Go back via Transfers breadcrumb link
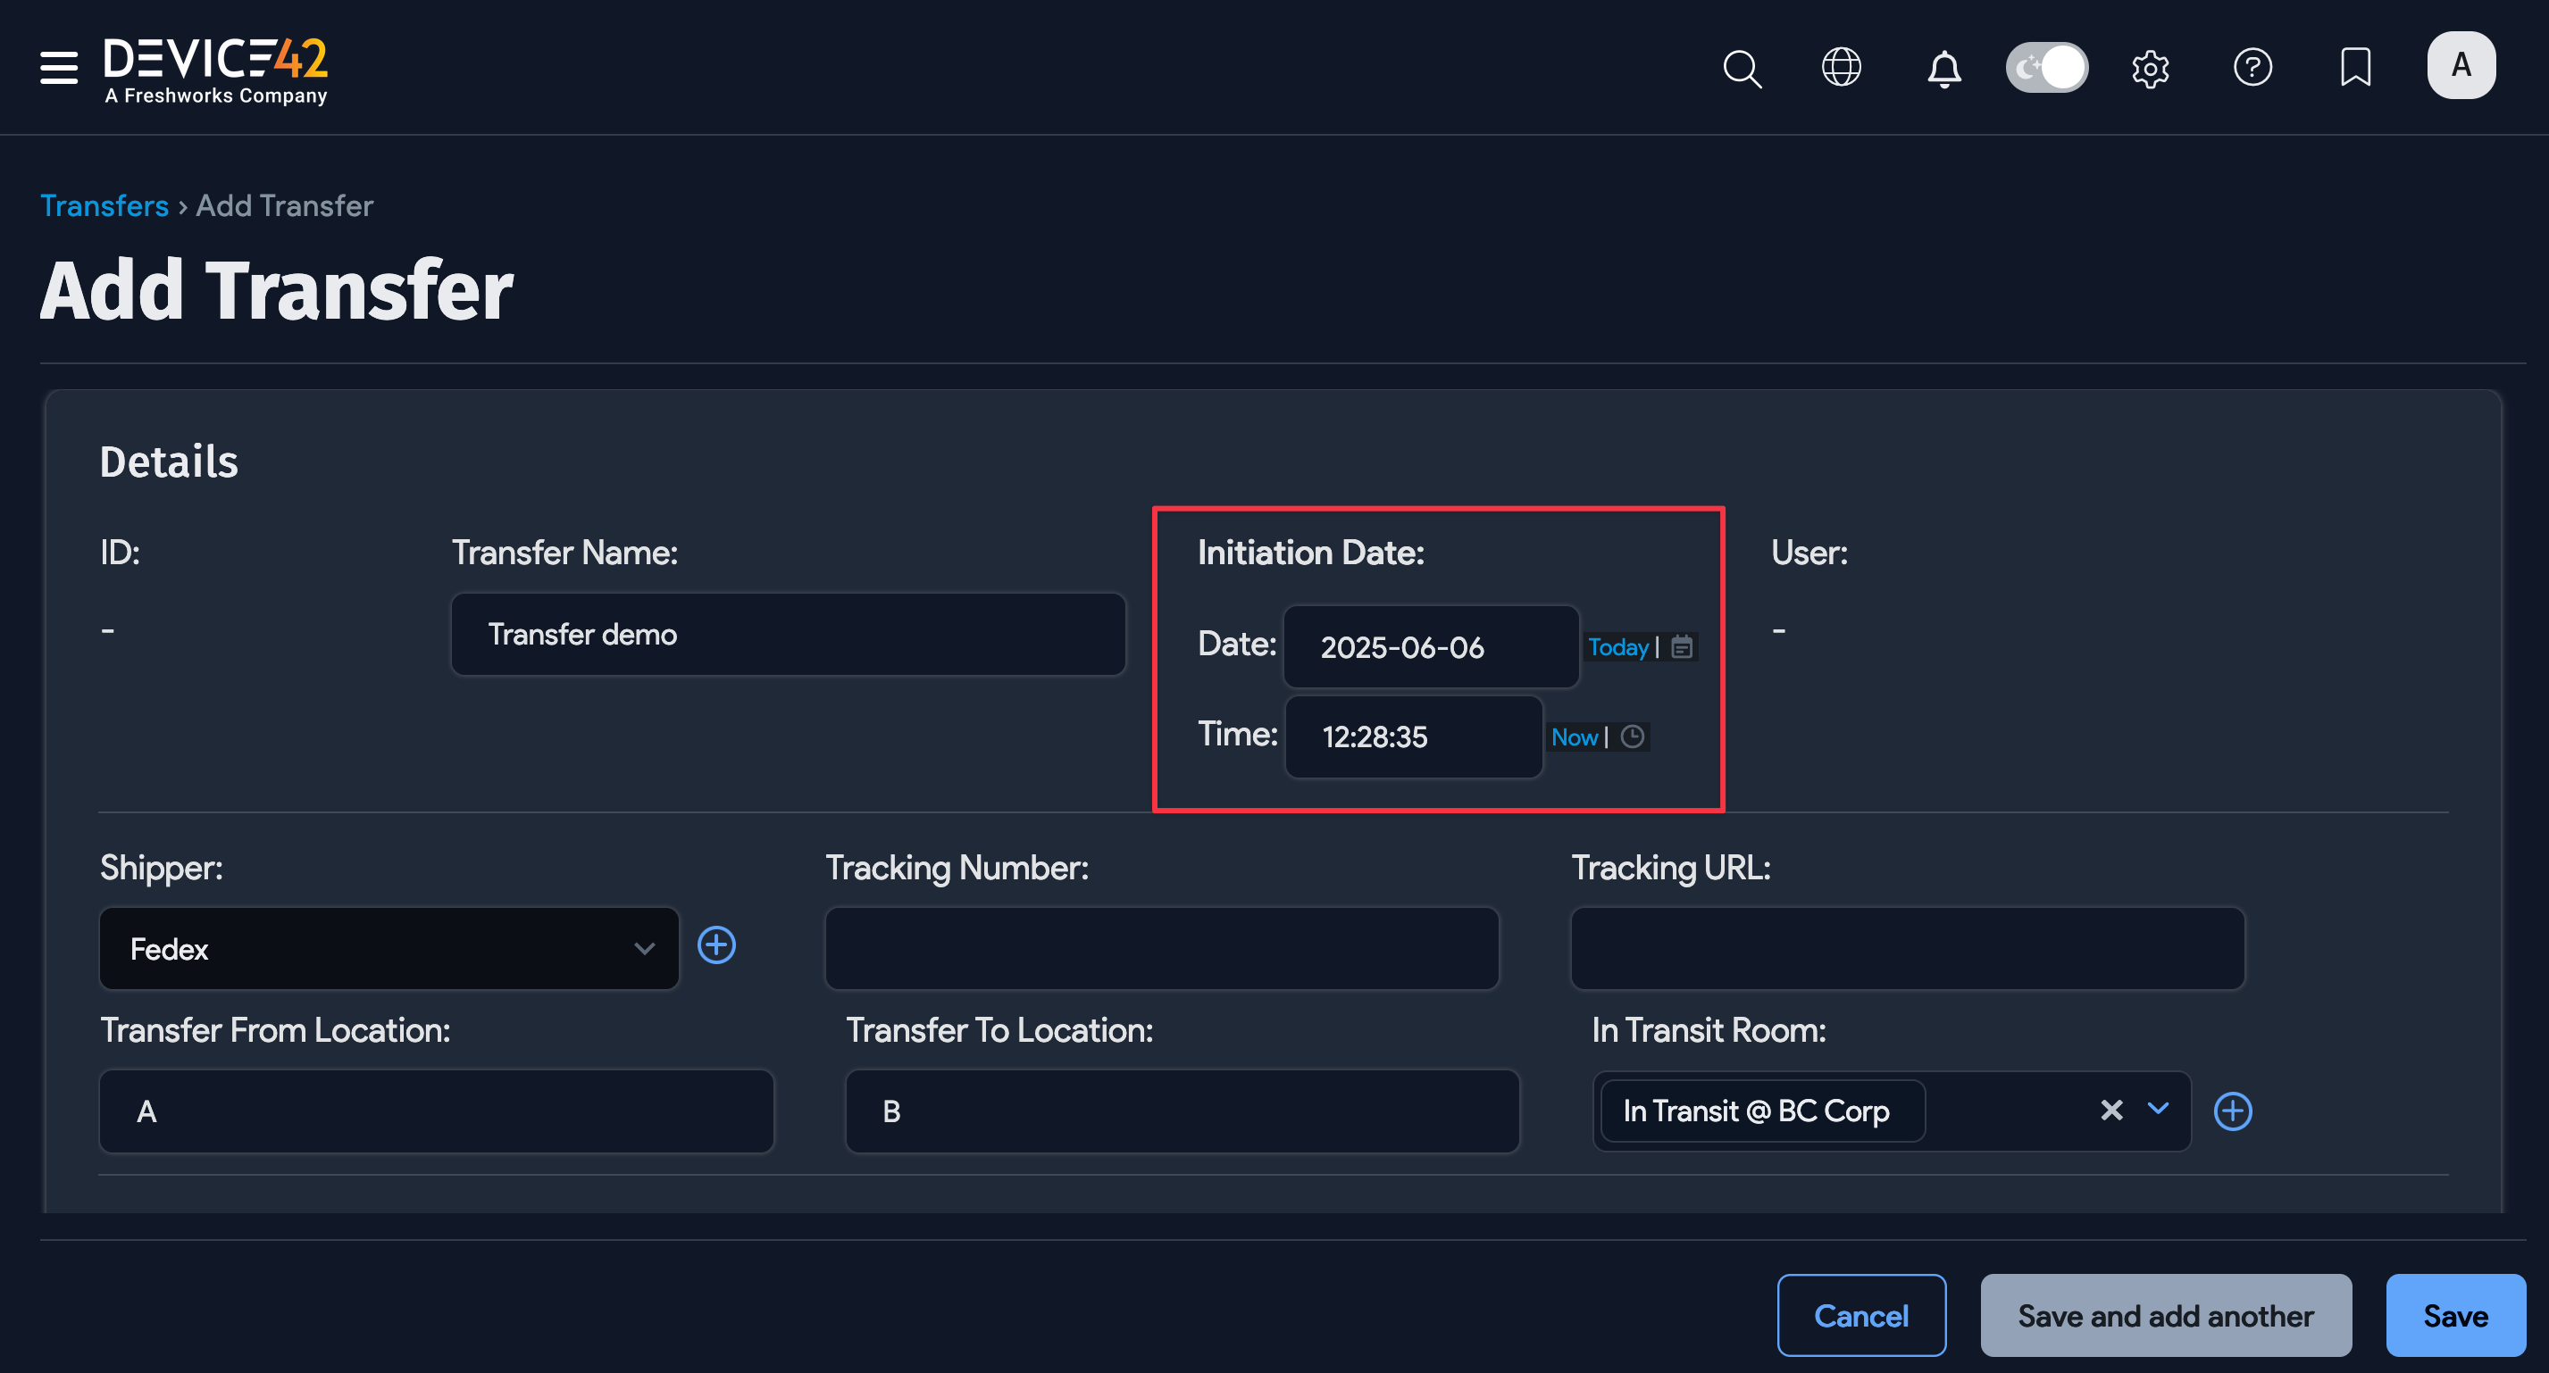 (104, 204)
